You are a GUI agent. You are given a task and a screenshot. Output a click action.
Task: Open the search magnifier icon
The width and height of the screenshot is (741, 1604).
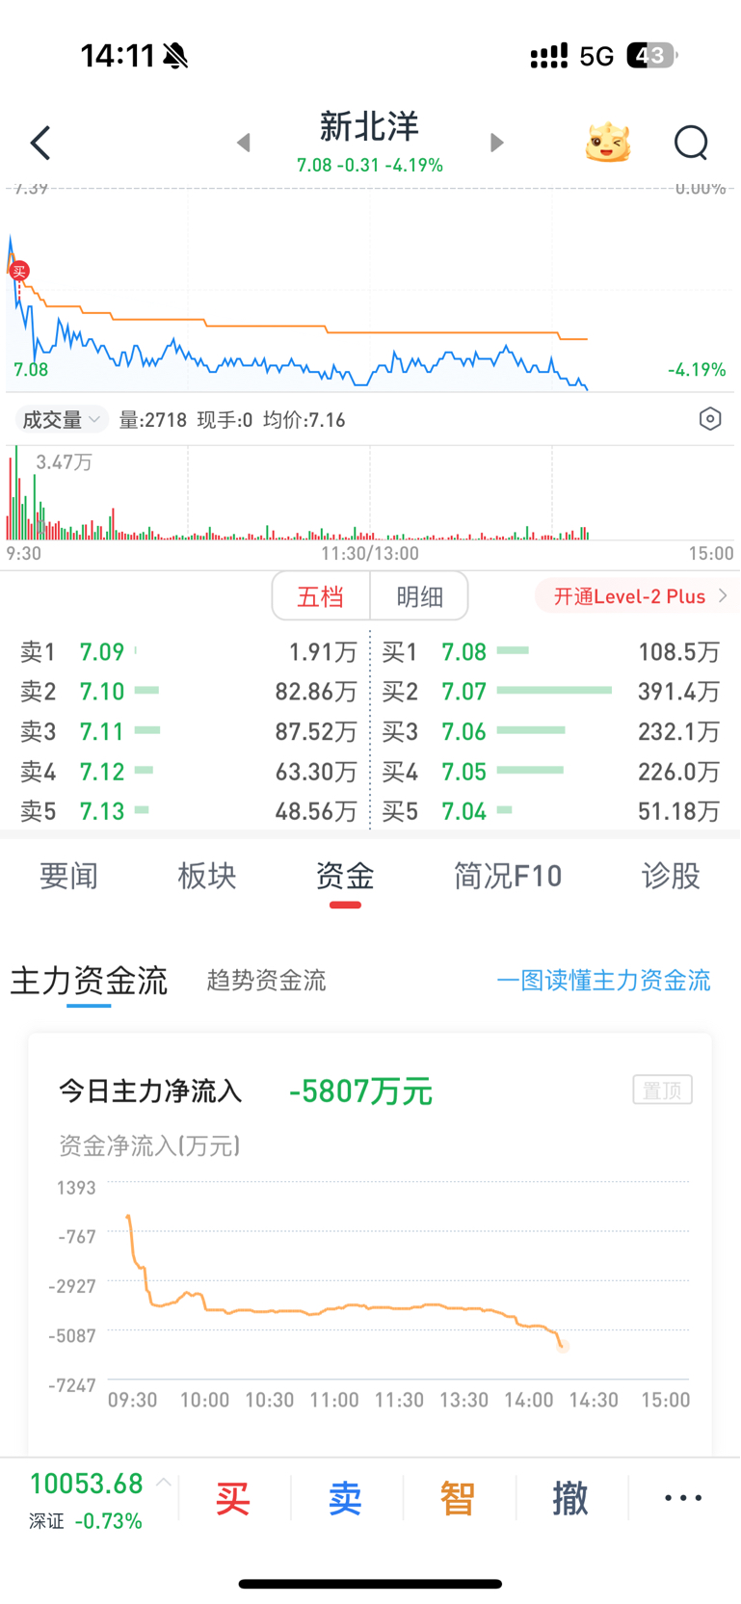tap(691, 143)
